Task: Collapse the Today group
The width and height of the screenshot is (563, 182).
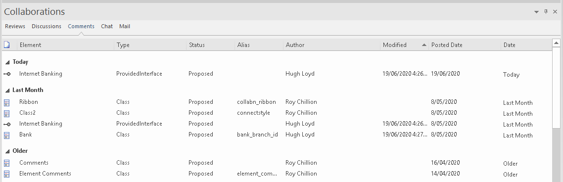Action: click(x=7, y=62)
